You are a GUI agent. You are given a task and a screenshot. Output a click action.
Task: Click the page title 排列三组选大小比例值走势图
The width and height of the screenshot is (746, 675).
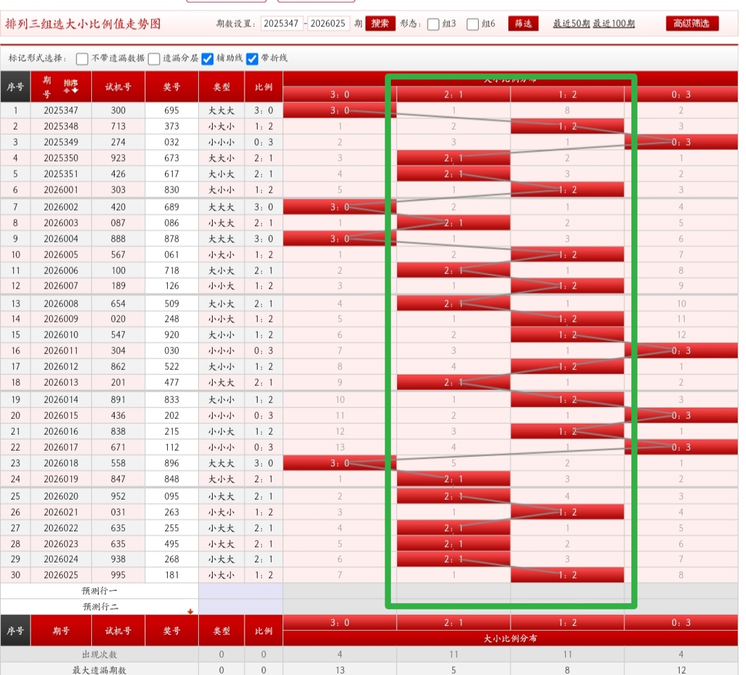coord(83,23)
